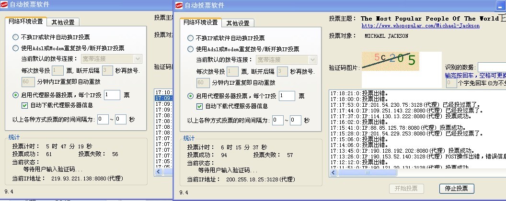Click the minimize button of right window

point(501,6)
